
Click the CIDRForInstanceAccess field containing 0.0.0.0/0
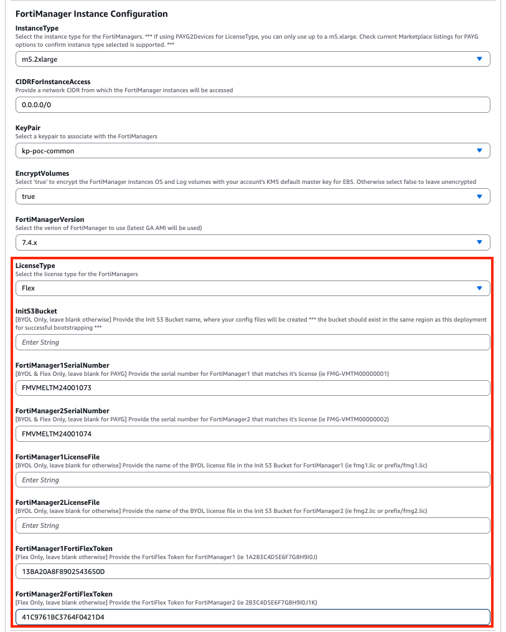(252, 105)
